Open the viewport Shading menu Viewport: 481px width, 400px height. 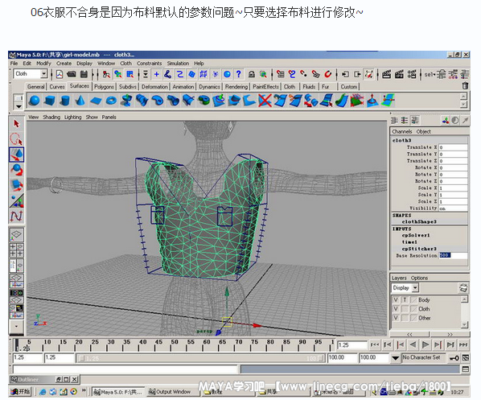[51, 117]
